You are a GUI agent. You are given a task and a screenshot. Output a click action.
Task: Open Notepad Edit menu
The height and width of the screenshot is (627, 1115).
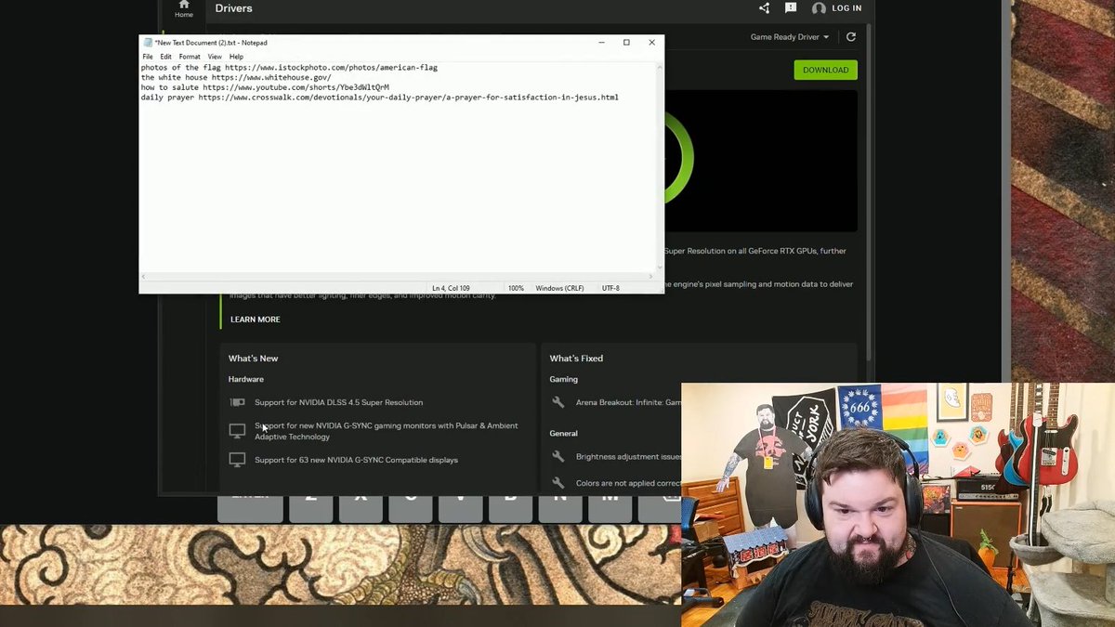[165, 57]
